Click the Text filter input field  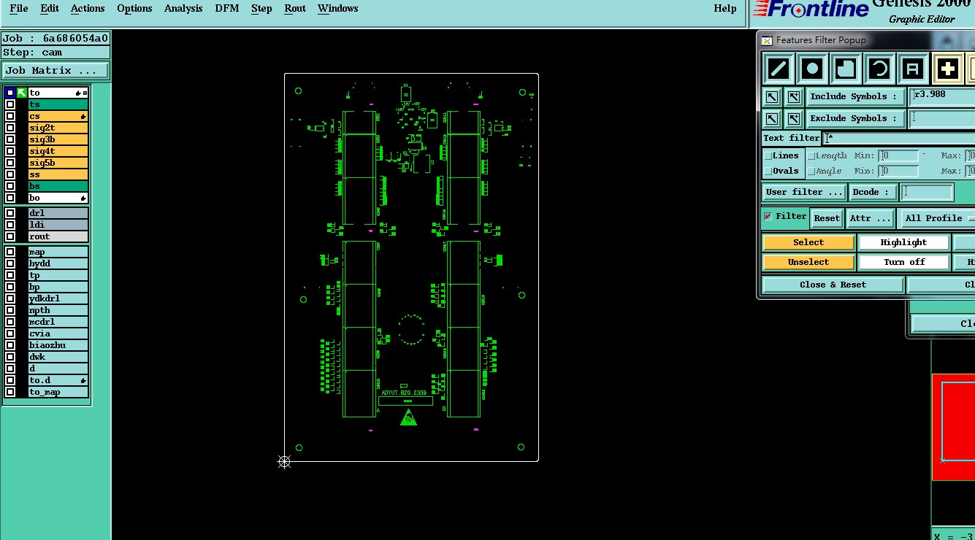898,138
